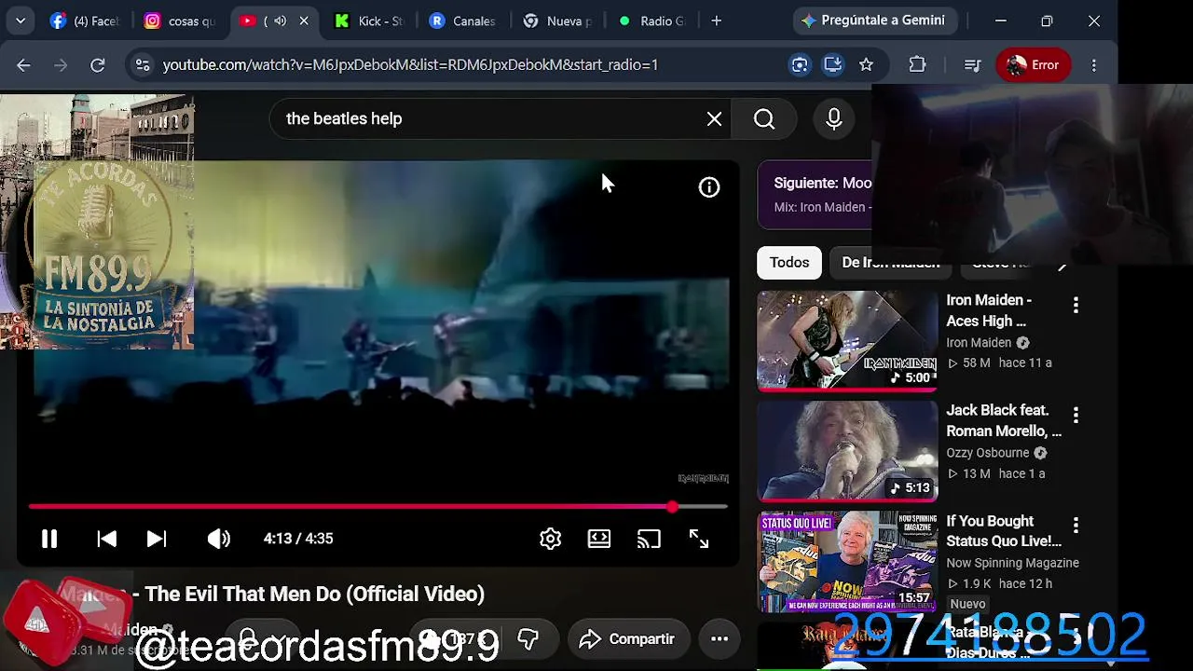Click the '4:13 / 4:35' time display
Viewport: 1193px width, 671px height.
pyautogui.click(x=298, y=539)
